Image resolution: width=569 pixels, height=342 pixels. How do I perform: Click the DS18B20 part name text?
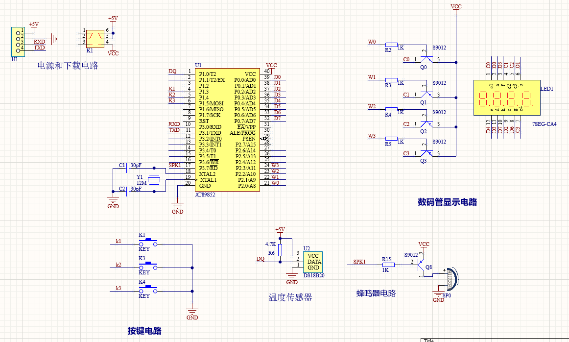coord(314,275)
